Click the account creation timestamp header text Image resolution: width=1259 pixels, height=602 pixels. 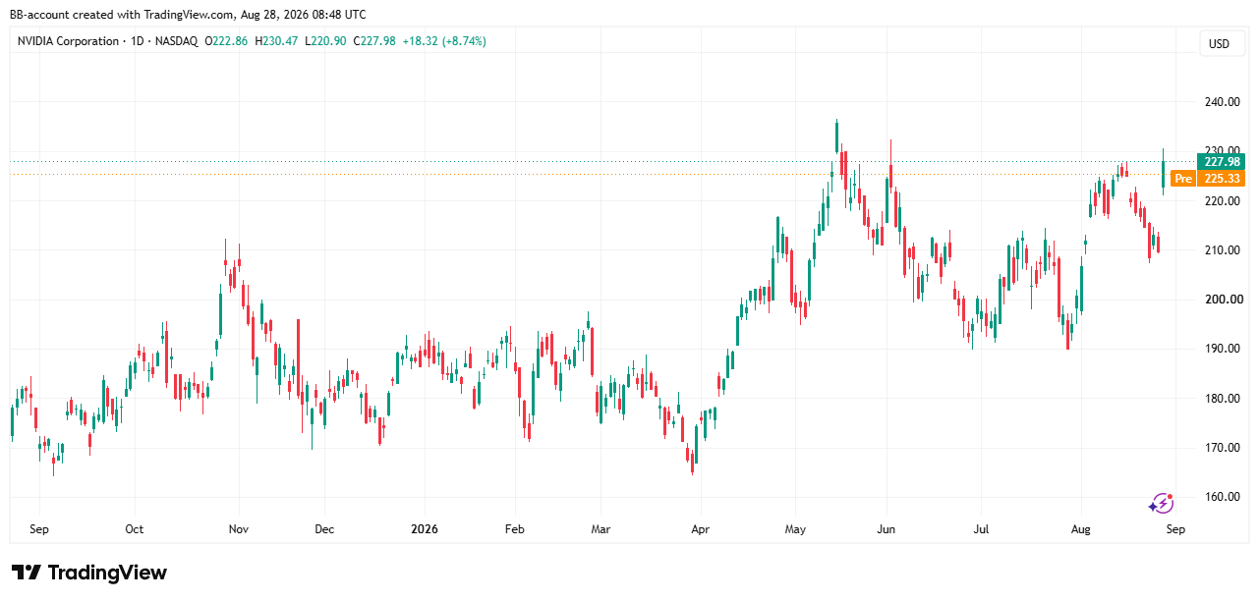pyautogui.click(x=188, y=14)
